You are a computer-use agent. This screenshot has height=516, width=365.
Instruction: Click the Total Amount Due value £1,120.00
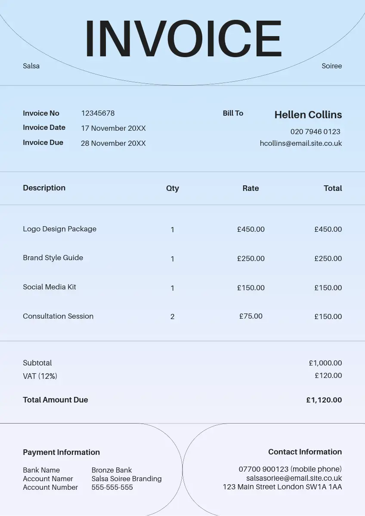pos(324,400)
